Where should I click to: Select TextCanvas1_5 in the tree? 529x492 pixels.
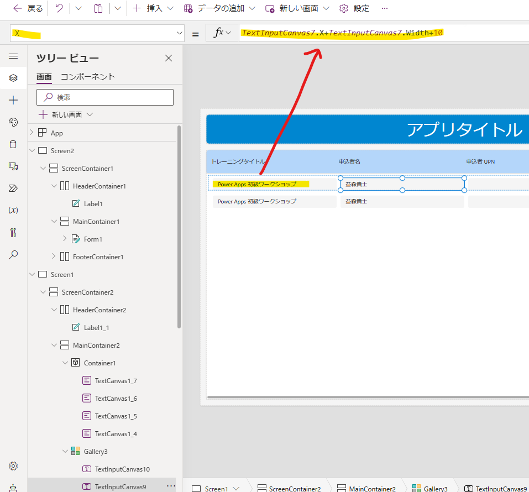pos(116,416)
